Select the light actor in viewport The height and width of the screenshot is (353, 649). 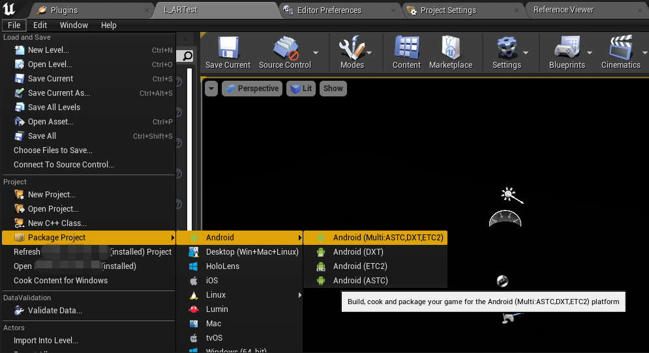tap(512, 195)
